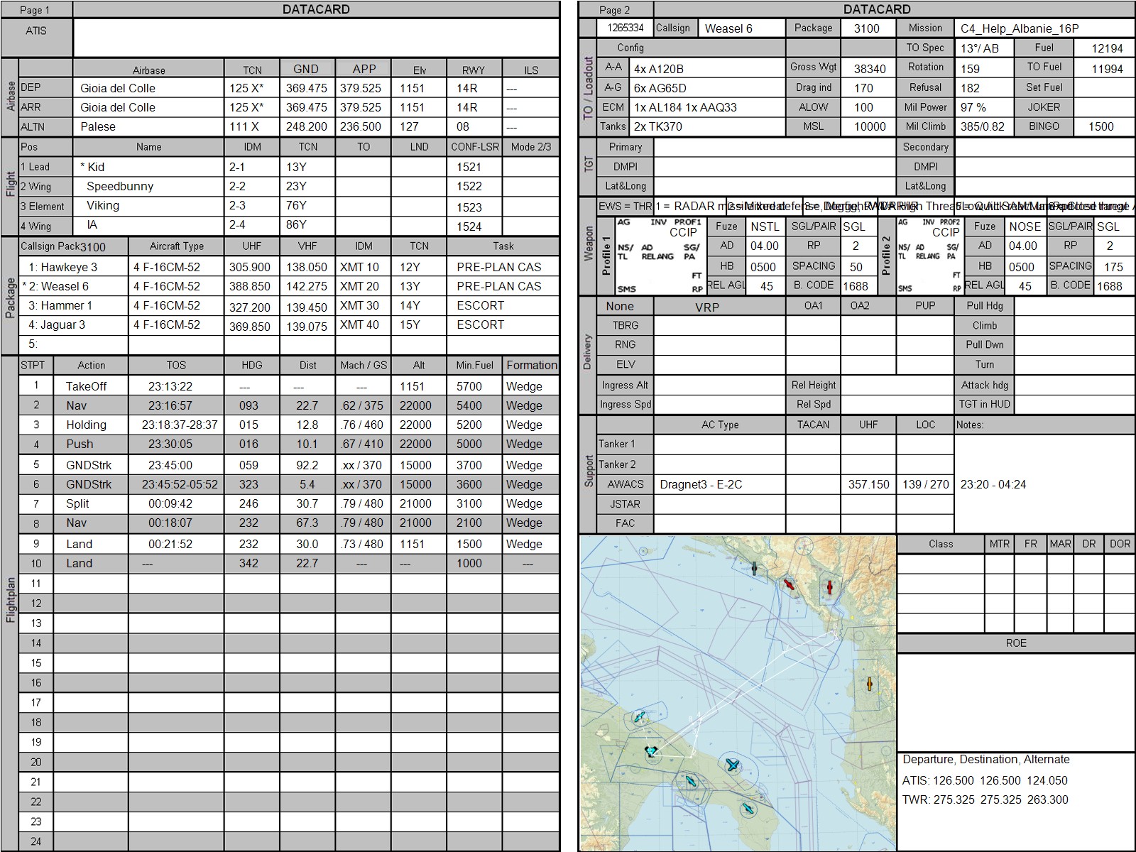
Task: Select the southernmost cyan airbase icon
Action: pos(747,809)
